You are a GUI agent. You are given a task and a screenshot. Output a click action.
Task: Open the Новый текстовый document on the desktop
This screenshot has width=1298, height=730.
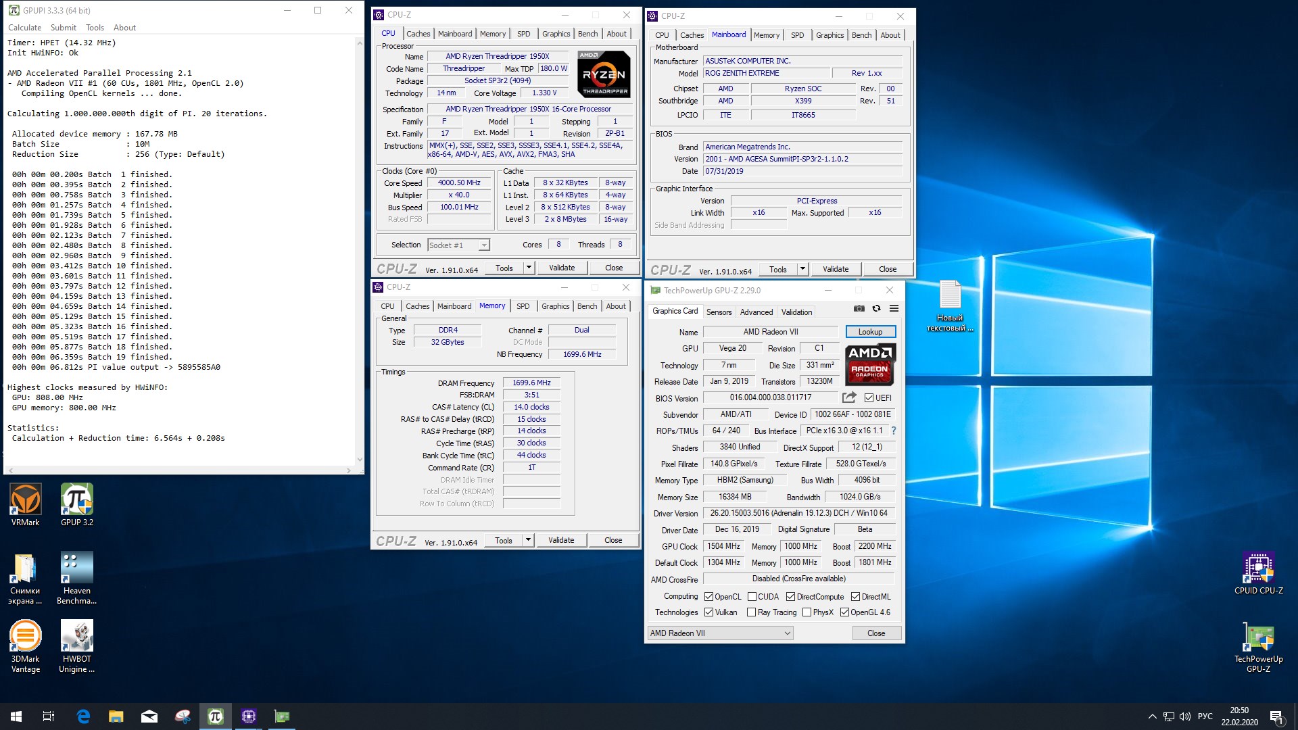[x=950, y=306]
